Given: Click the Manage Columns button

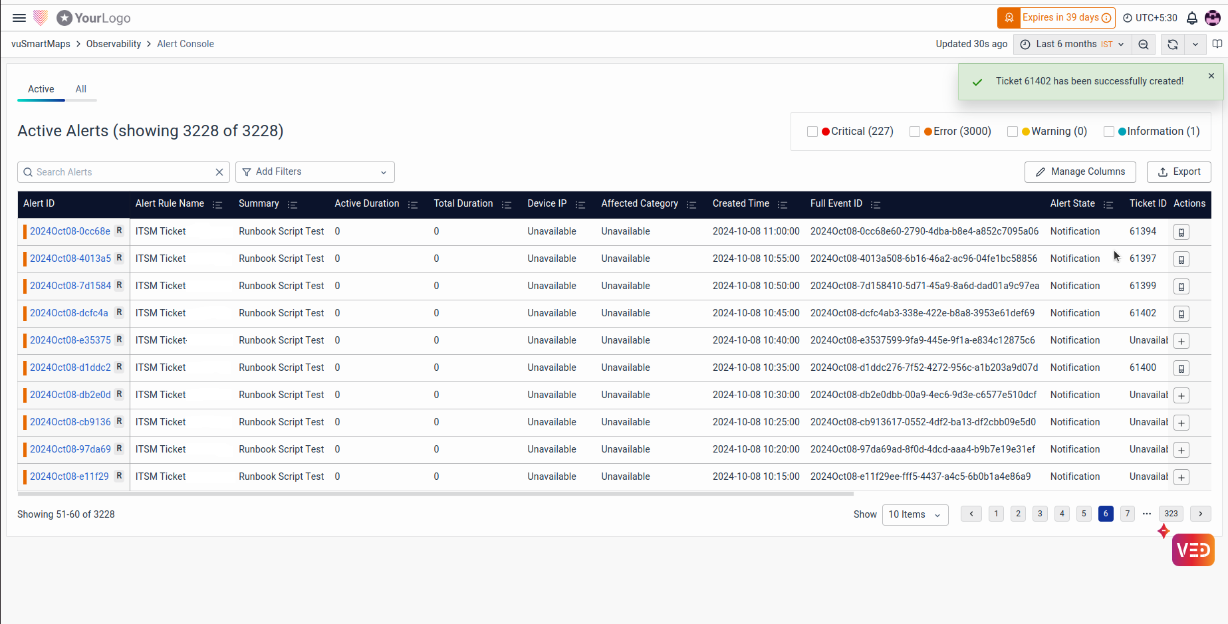Looking at the screenshot, I should pos(1080,172).
